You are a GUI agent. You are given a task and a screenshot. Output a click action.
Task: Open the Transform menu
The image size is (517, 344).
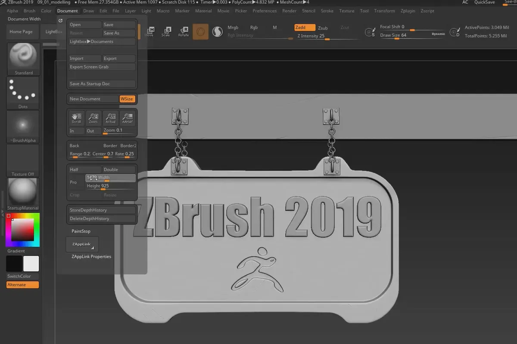coord(385,11)
